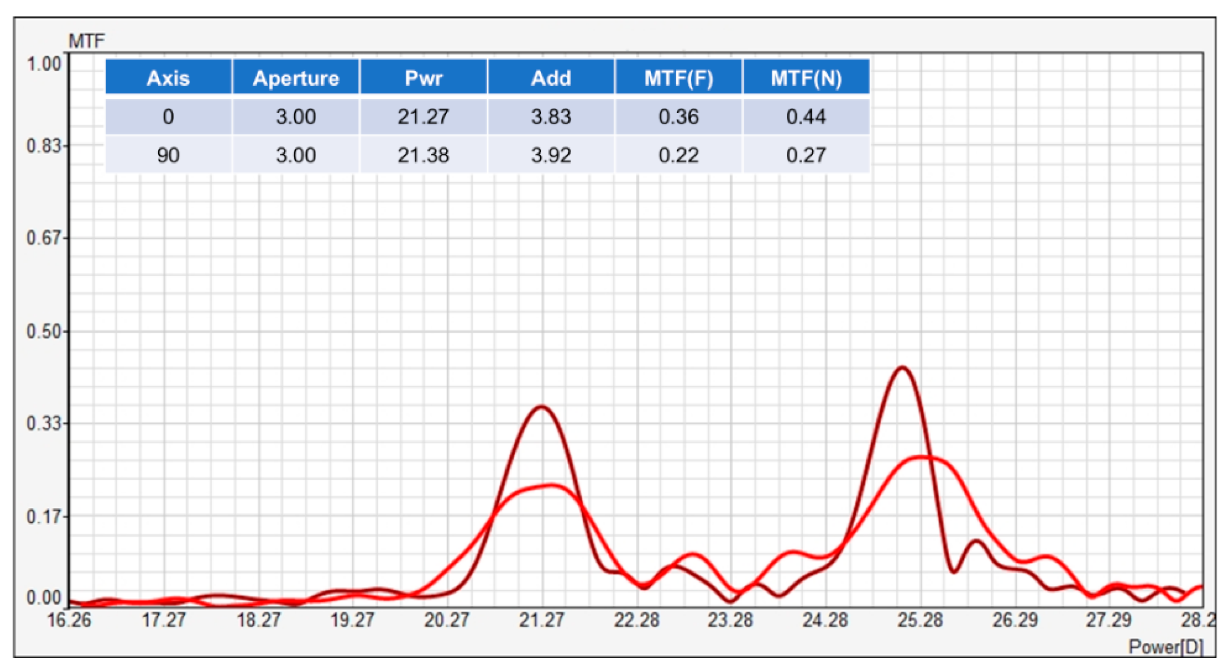The image size is (1230, 672).
Task: Click the Add column header
Action: pyautogui.click(x=551, y=78)
